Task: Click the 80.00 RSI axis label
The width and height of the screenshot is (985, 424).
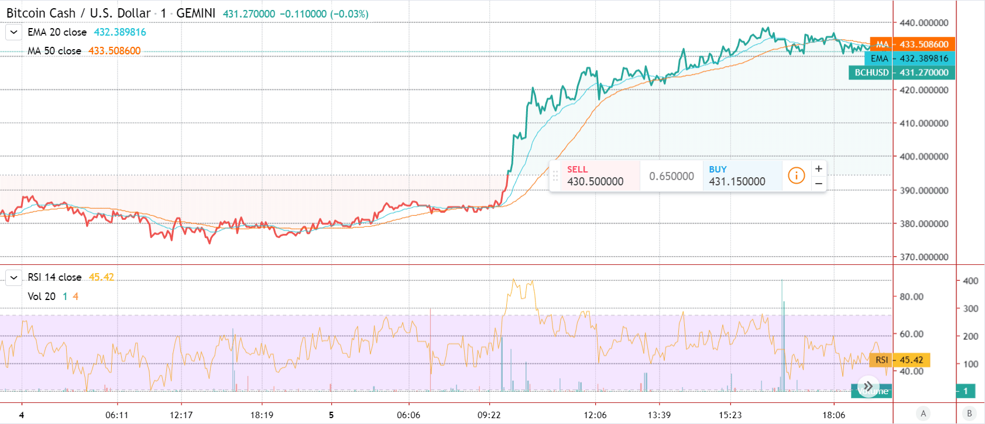Action: (911, 297)
